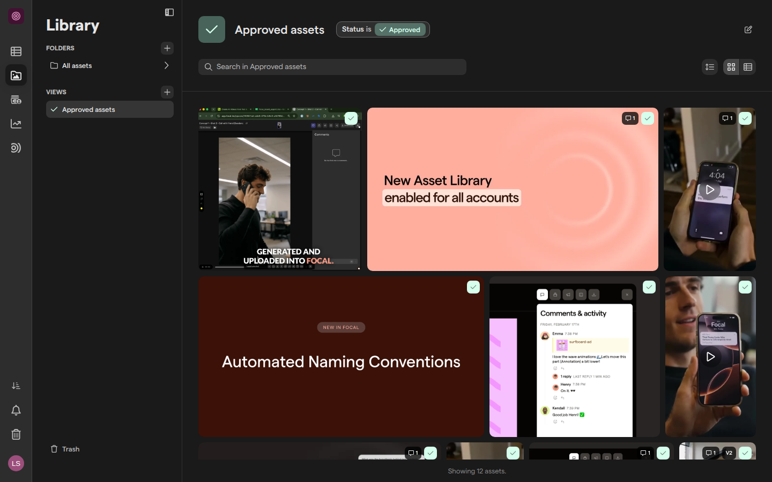Open the analytics chart icon in left rail
Image resolution: width=772 pixels, height=482 pixels.
click(x=16, y=124)
